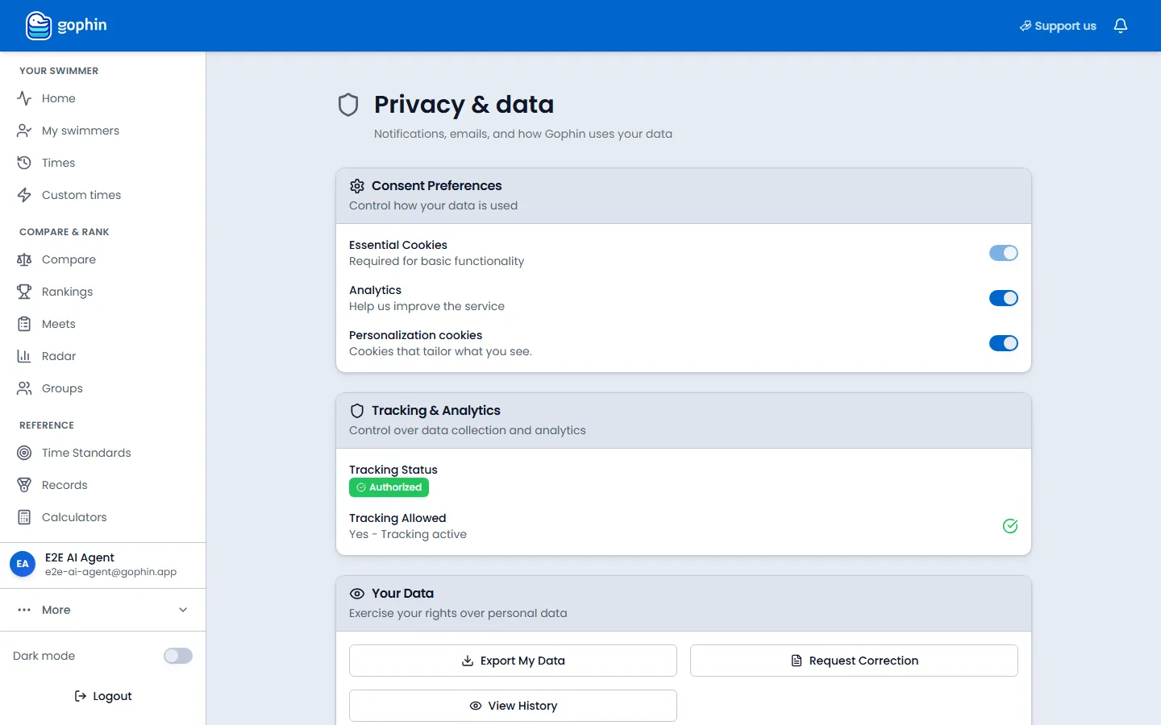Turn off Personalization cookies switch
The image size is (1161, 725).
[1004, 343]
